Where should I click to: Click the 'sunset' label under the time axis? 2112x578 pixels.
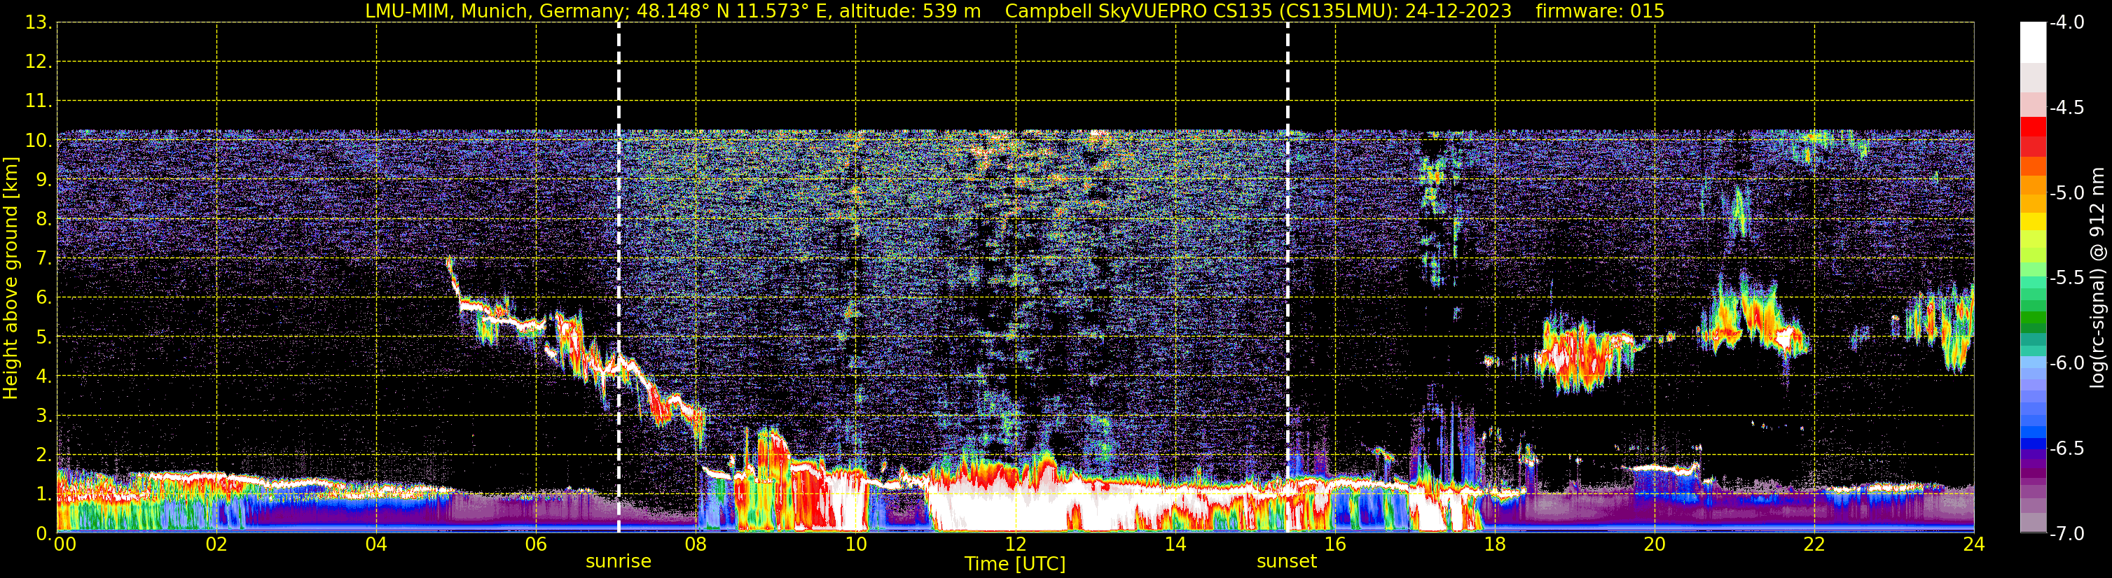point(1286,562)
